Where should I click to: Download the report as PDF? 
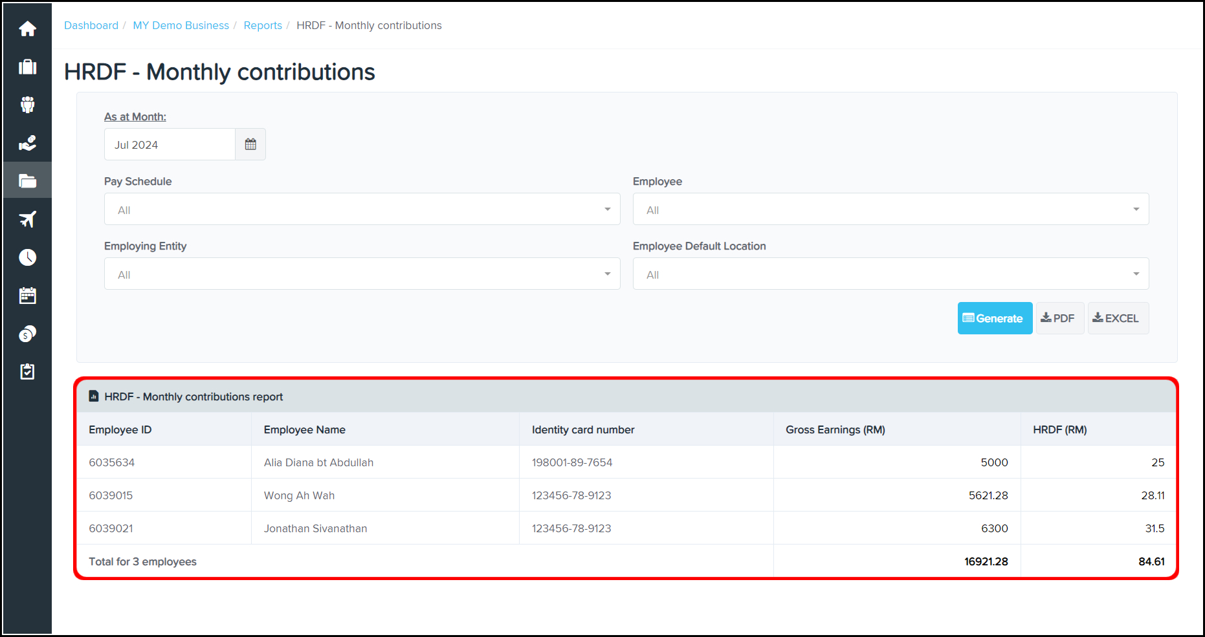click(1059, 318)
